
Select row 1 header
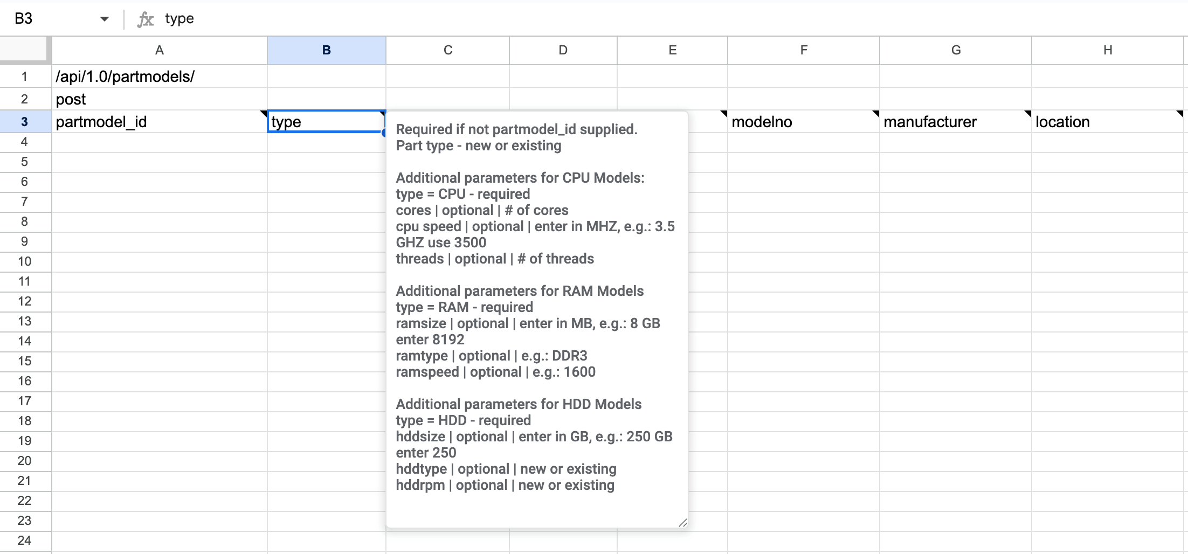[24, 76]
